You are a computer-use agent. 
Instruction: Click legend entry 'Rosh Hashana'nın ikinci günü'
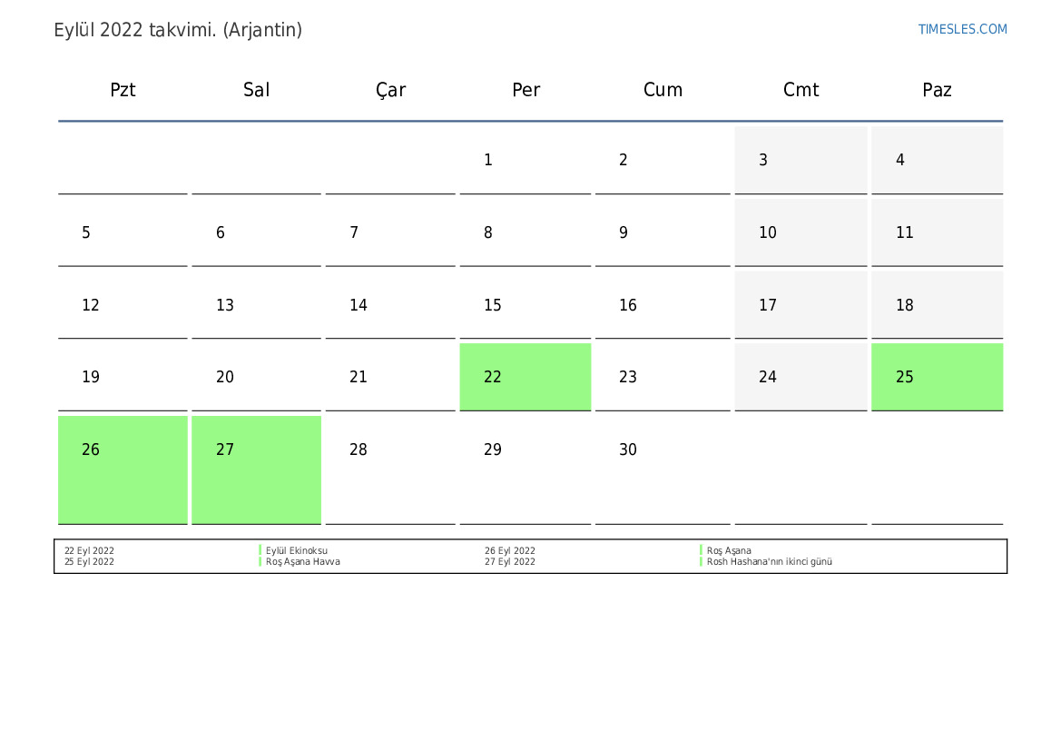point(770,561)
